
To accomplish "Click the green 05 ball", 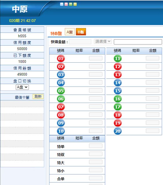I will pyautogui.click(x=61, y=91).
